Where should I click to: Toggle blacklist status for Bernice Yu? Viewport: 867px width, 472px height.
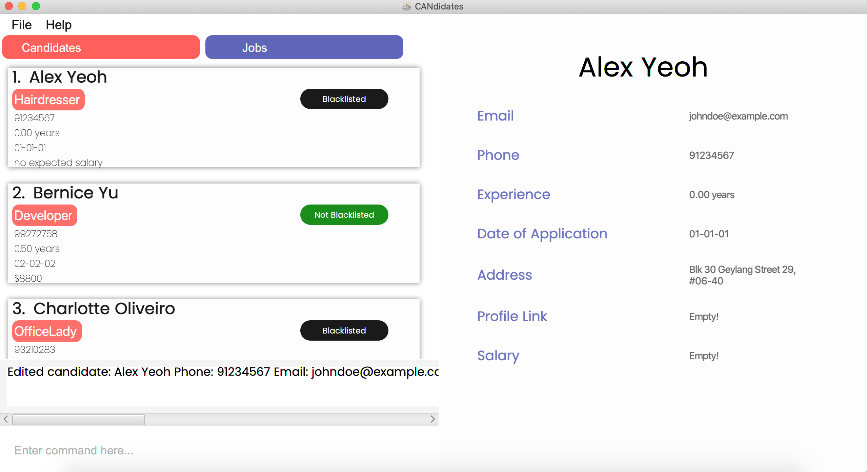[344, 215]
